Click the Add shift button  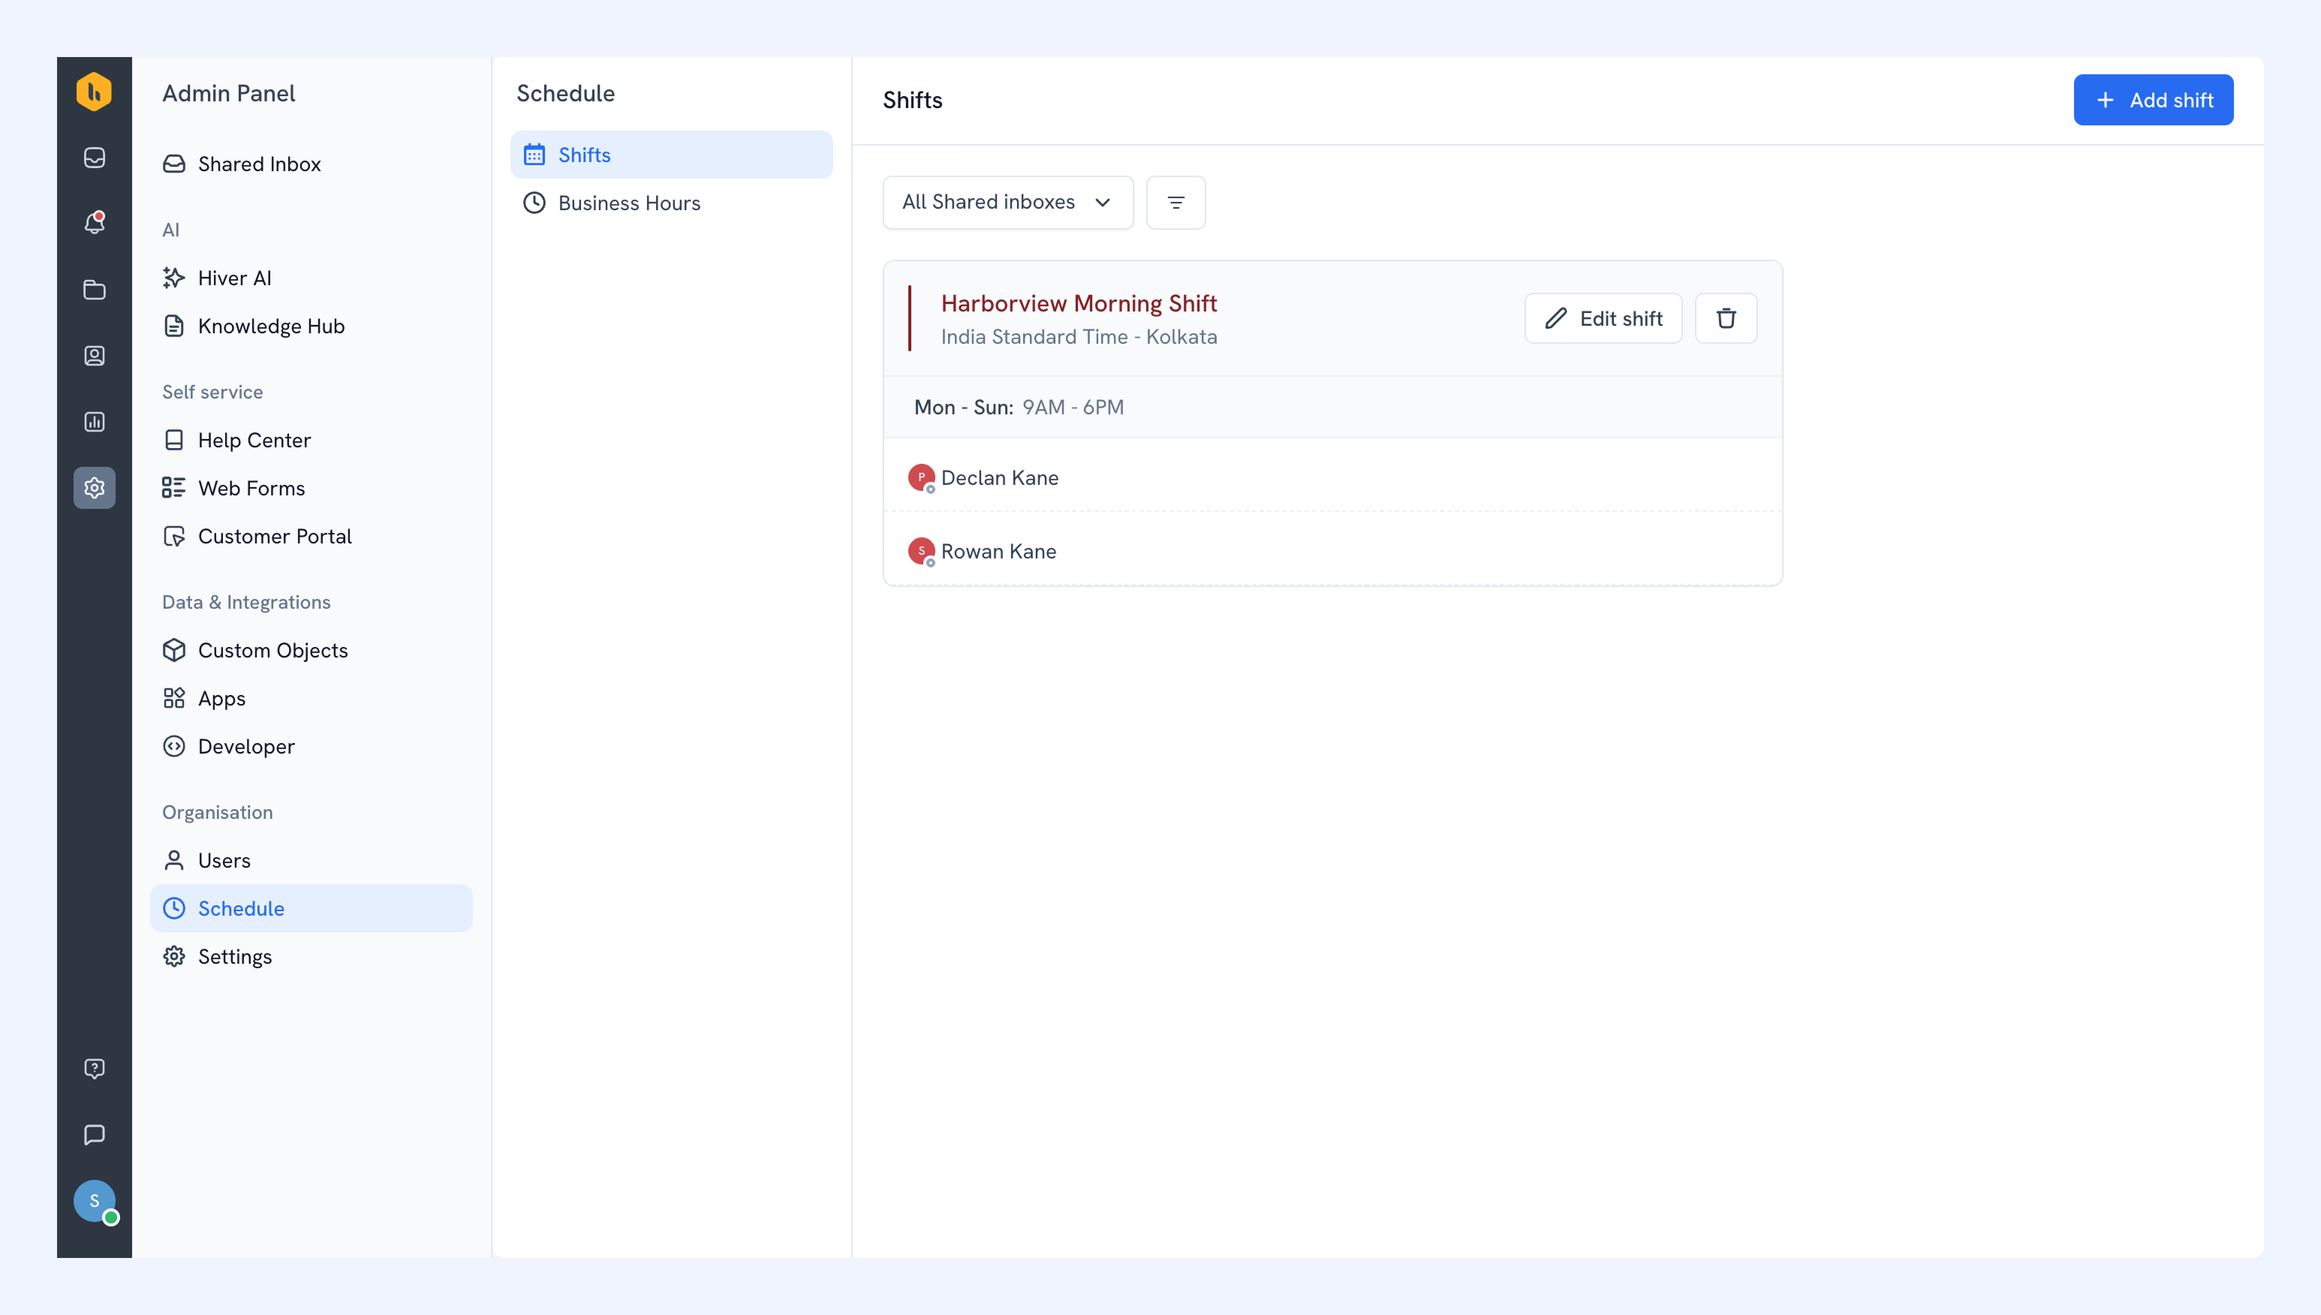(2153, 101)
